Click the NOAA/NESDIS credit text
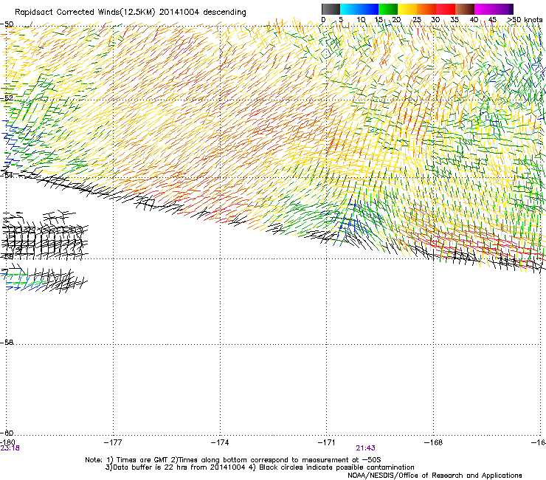Screen dimensions: 546x480 coord(435,476)
